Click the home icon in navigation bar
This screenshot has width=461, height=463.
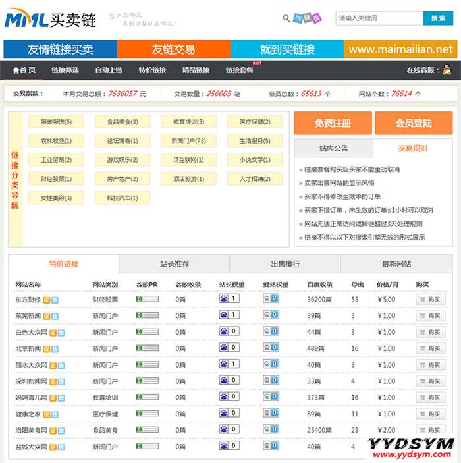pyautogui.click(x=16, y=70)
